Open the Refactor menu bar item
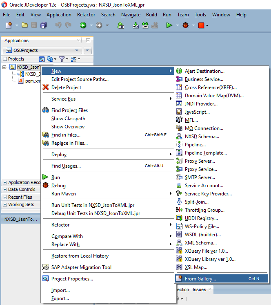Viewport: 271px width, 305px height. point(86,15)
